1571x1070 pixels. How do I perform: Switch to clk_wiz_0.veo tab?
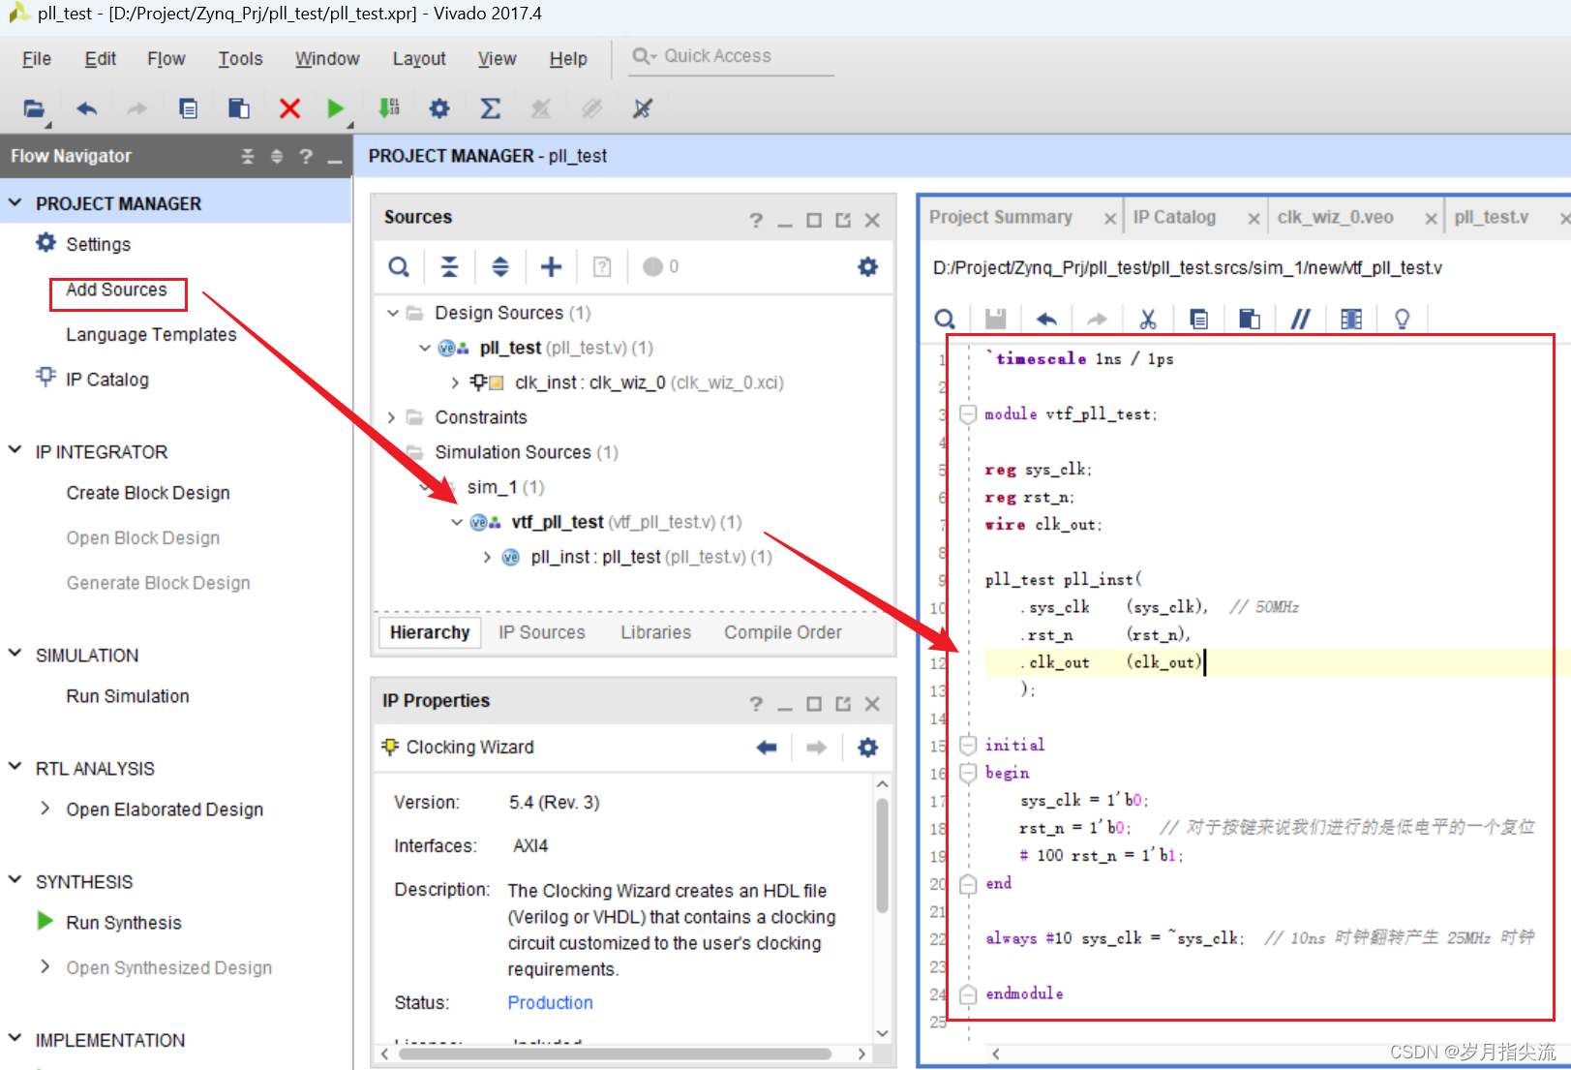coord(1336,217)
